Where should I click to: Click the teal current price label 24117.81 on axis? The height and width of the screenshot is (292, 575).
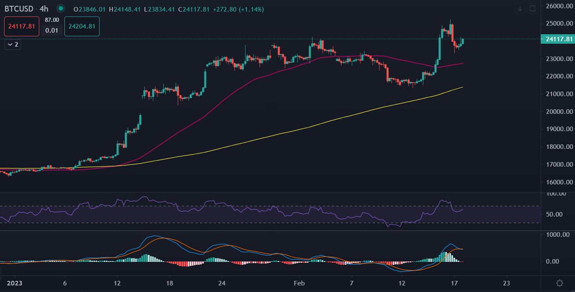pyautogui.click(x=558, y=39)
